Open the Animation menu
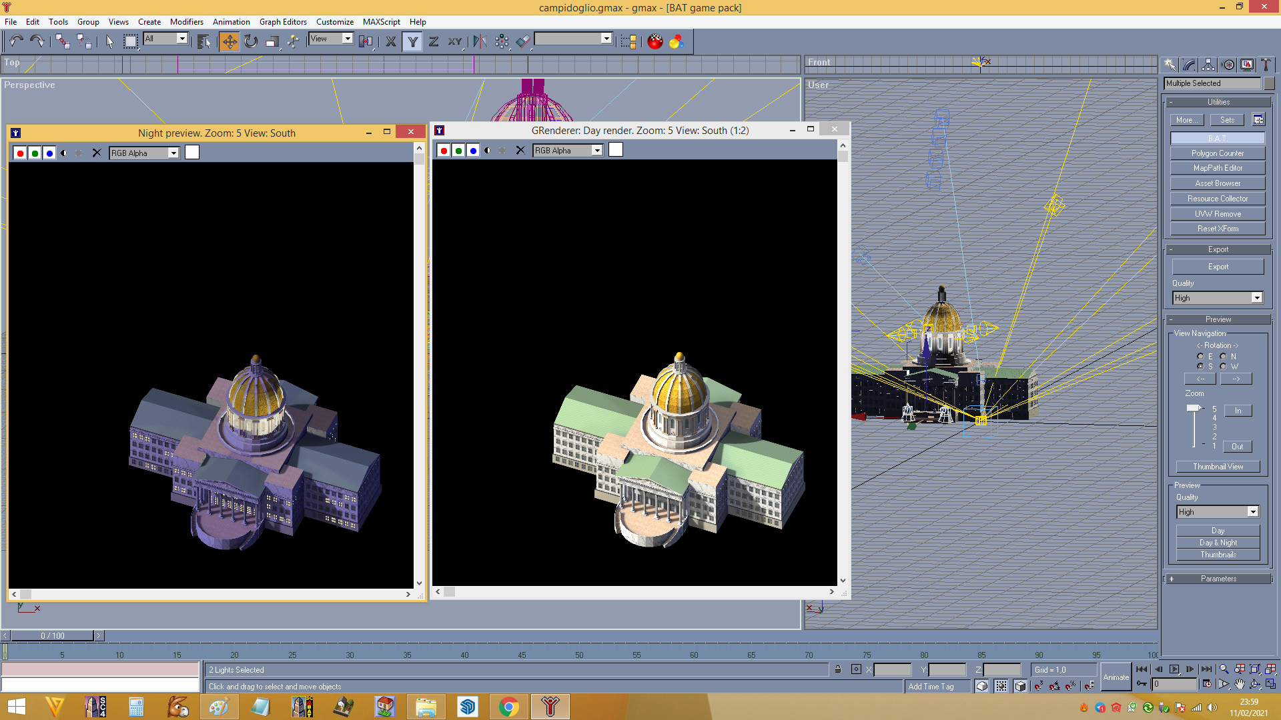The image size is (1281, 720). [231, 22]
